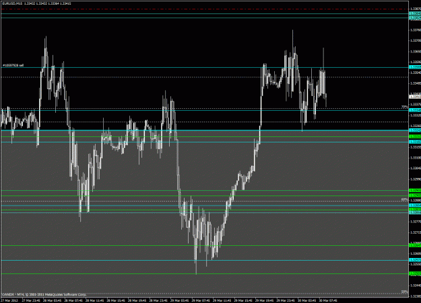Click the white current price label 1.33415

coord(415,97)
